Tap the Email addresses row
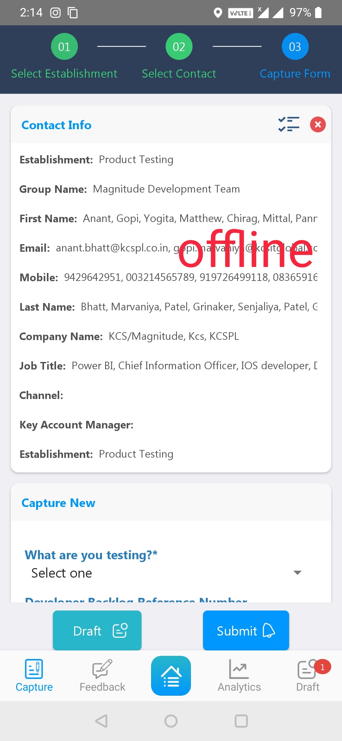This screenshot has width=342, height=741. [168, 248]
